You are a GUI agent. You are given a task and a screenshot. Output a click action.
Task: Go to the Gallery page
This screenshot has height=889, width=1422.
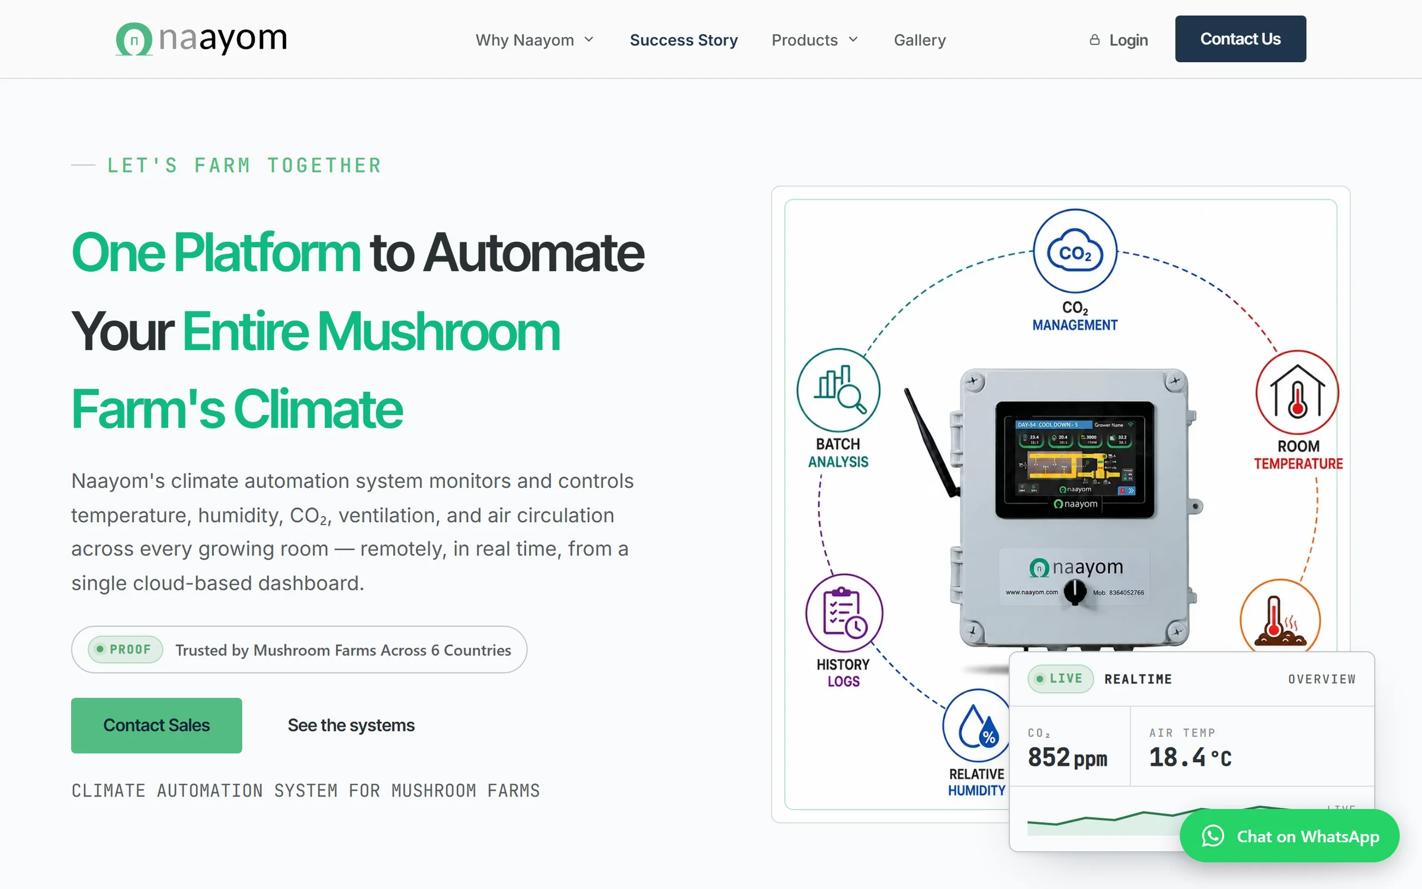(x=920, y=40)
